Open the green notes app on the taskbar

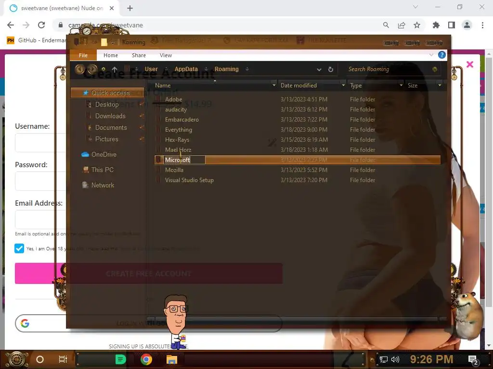(120, 359)
